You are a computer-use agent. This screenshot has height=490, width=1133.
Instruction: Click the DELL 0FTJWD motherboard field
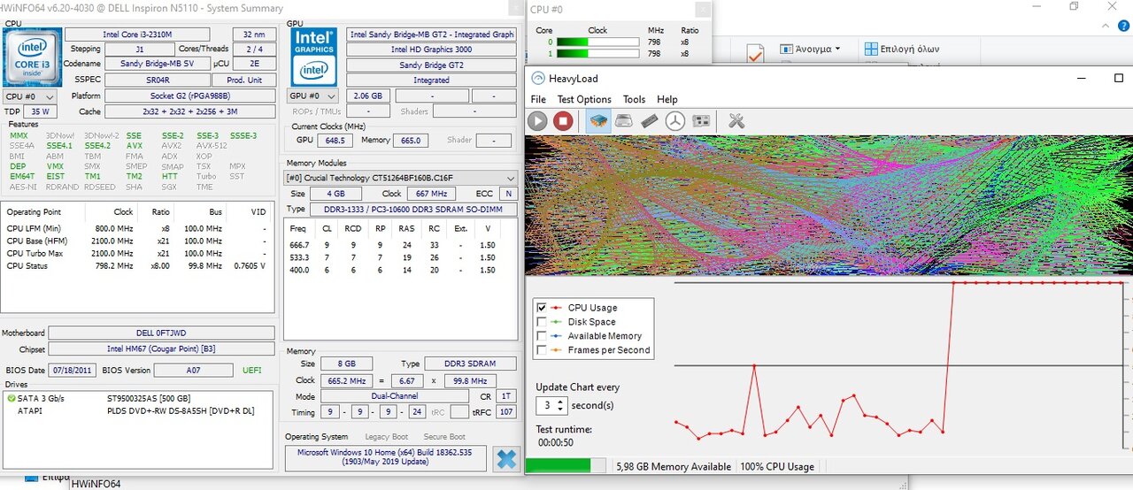161,333
